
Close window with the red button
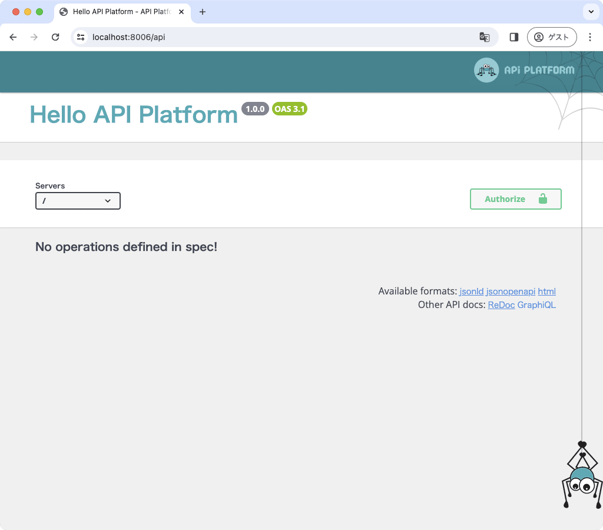coord(16,12)
